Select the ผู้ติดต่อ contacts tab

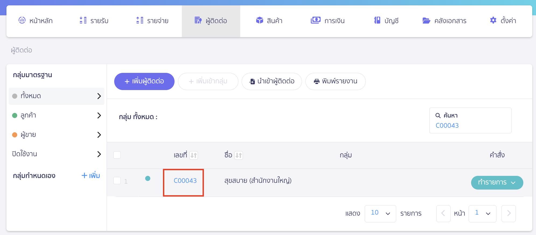coord(211,20)
